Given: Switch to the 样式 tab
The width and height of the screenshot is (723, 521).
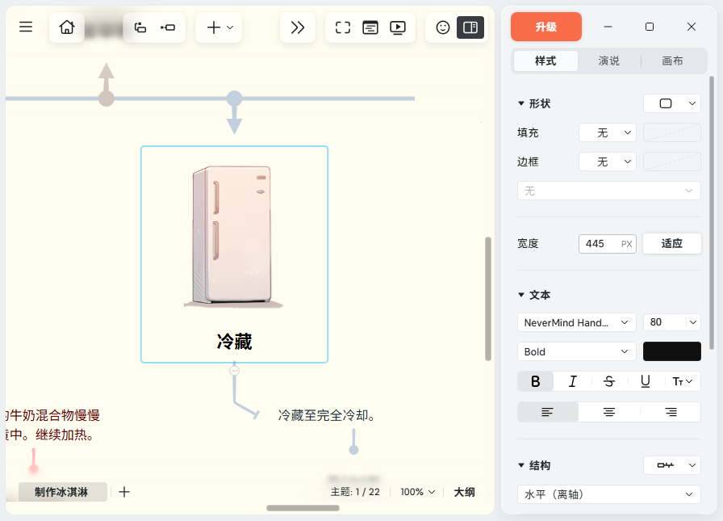Looking at the screenshot, I should click(x=545, y=61).
